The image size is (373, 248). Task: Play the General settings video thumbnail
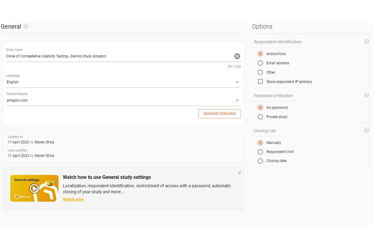[x=34, y=188]
